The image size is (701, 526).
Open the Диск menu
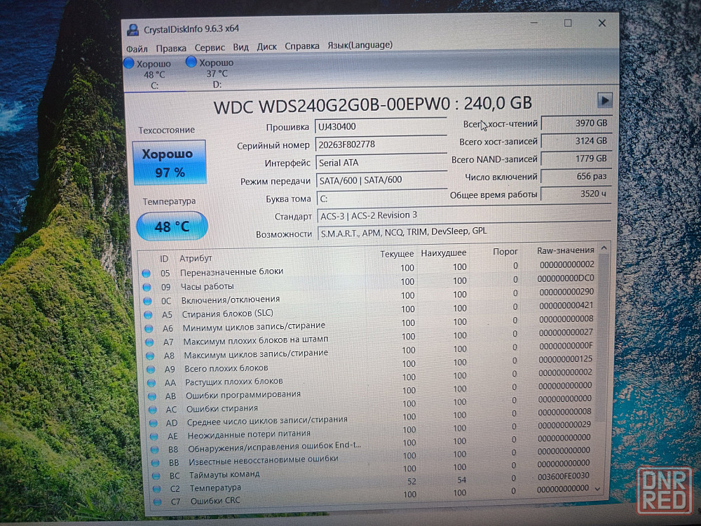coord(266,46)
